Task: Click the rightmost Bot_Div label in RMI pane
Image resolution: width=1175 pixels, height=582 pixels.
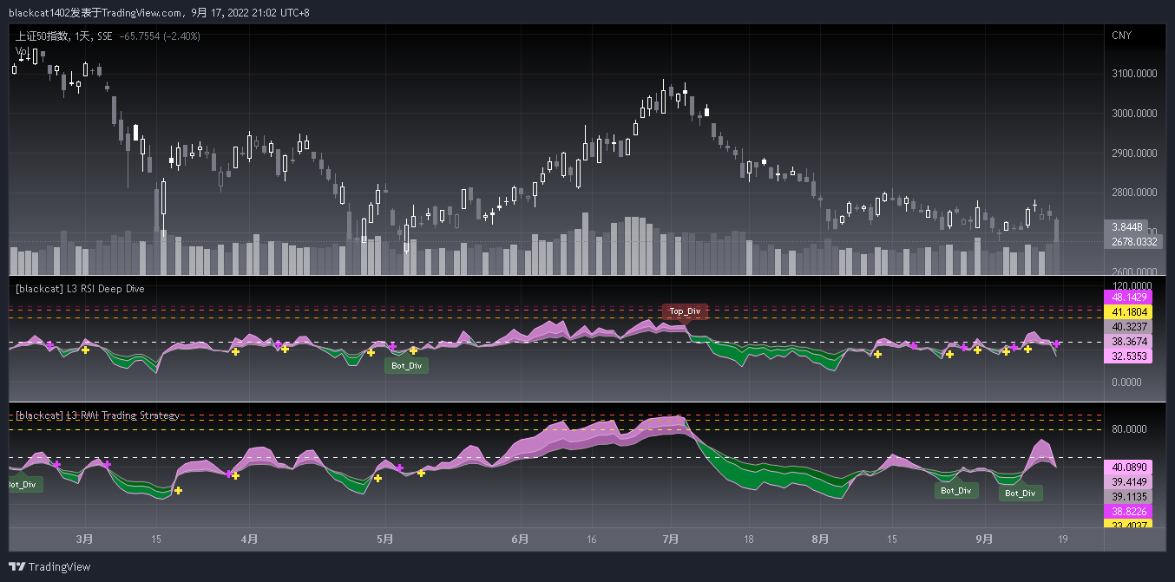Action: 1021,493
